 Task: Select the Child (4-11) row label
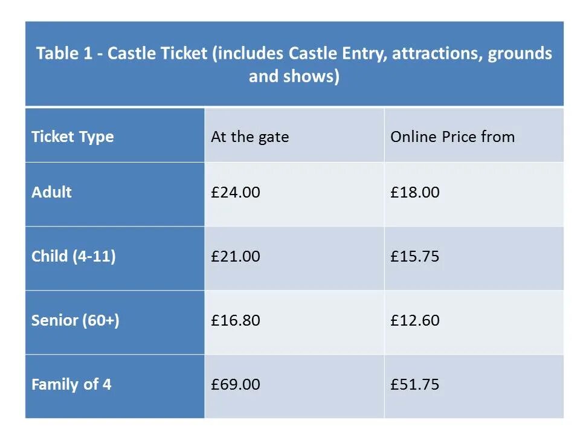click(73, 256)
